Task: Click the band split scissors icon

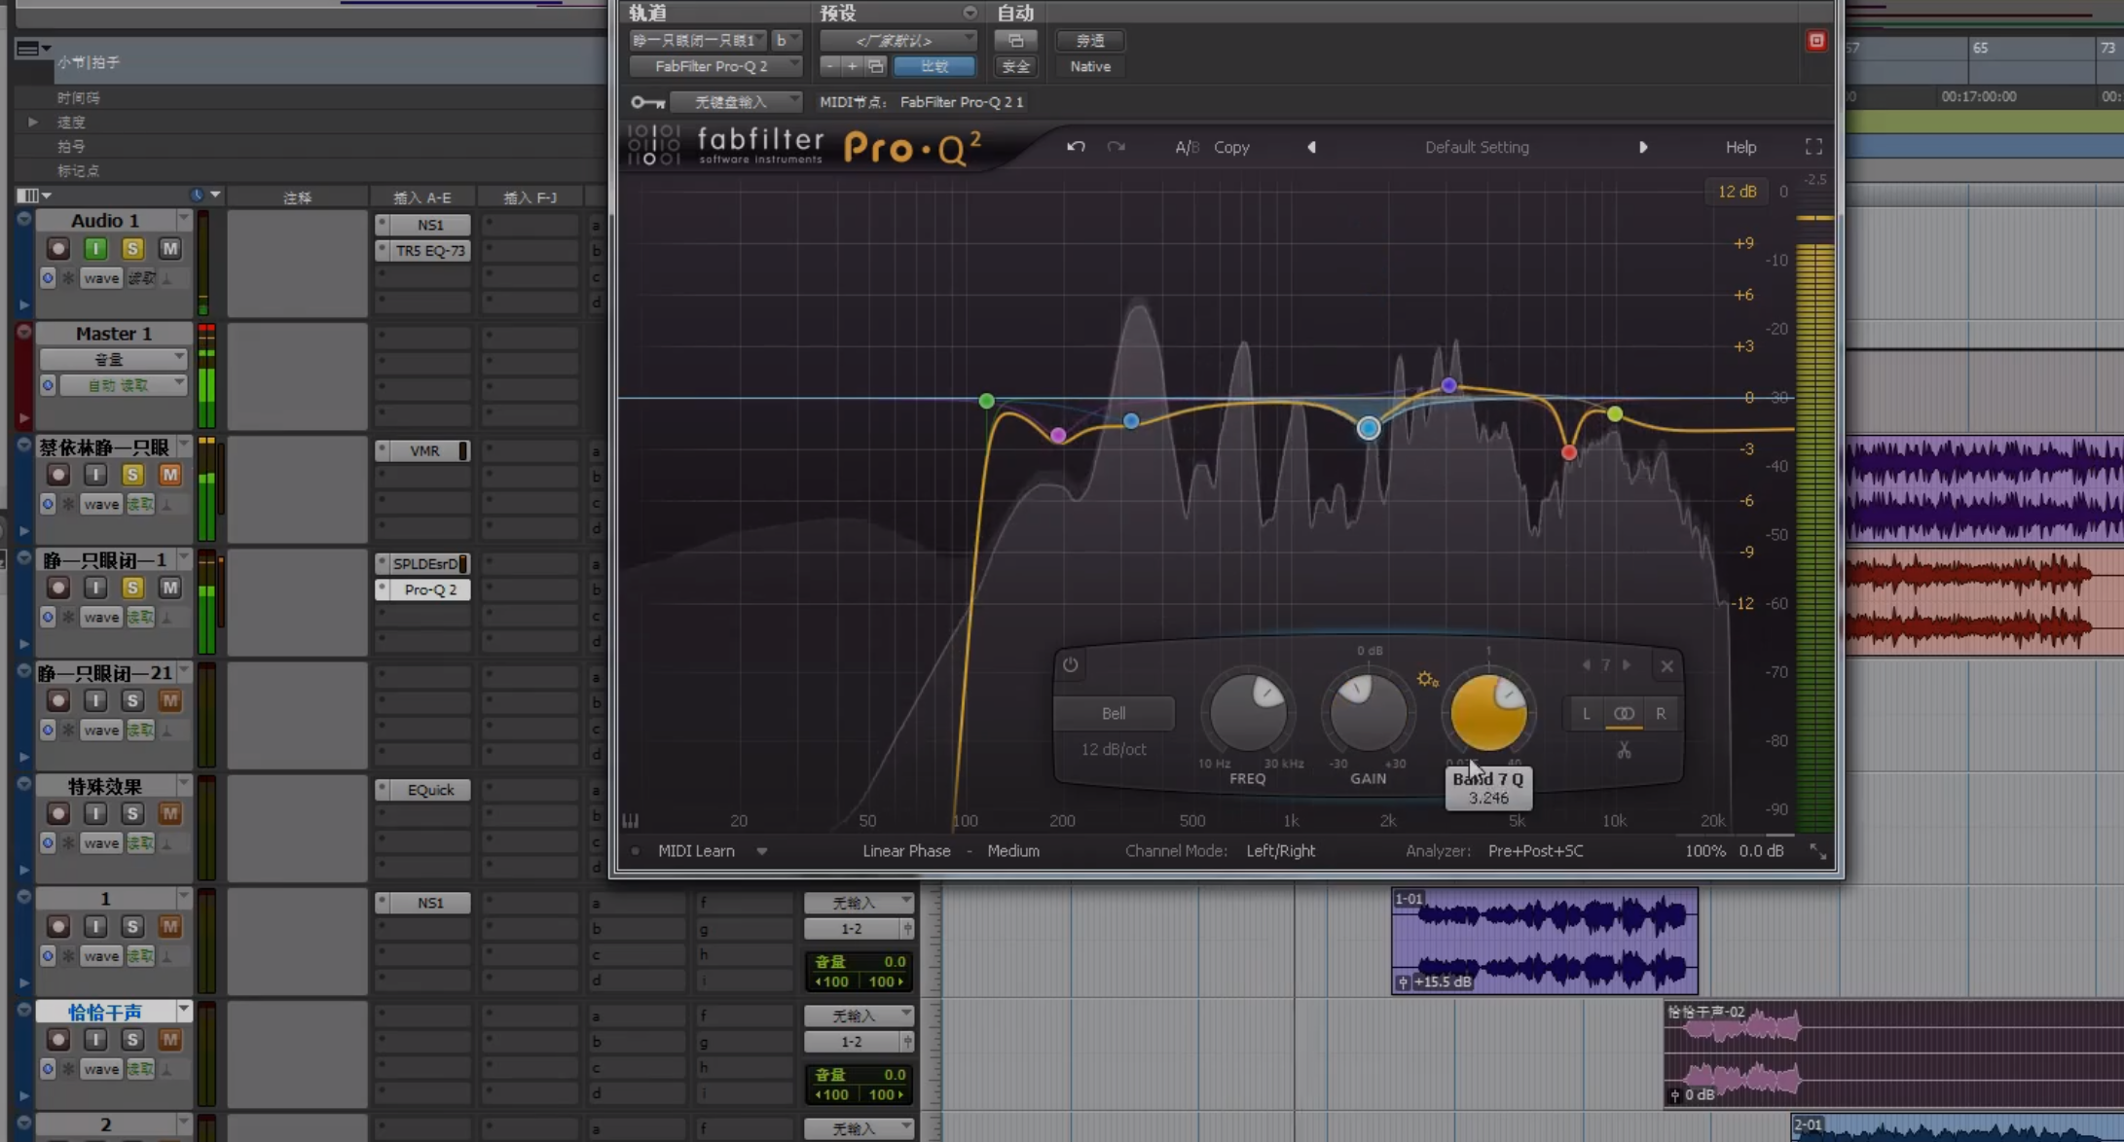Action: click(1624, 750)
